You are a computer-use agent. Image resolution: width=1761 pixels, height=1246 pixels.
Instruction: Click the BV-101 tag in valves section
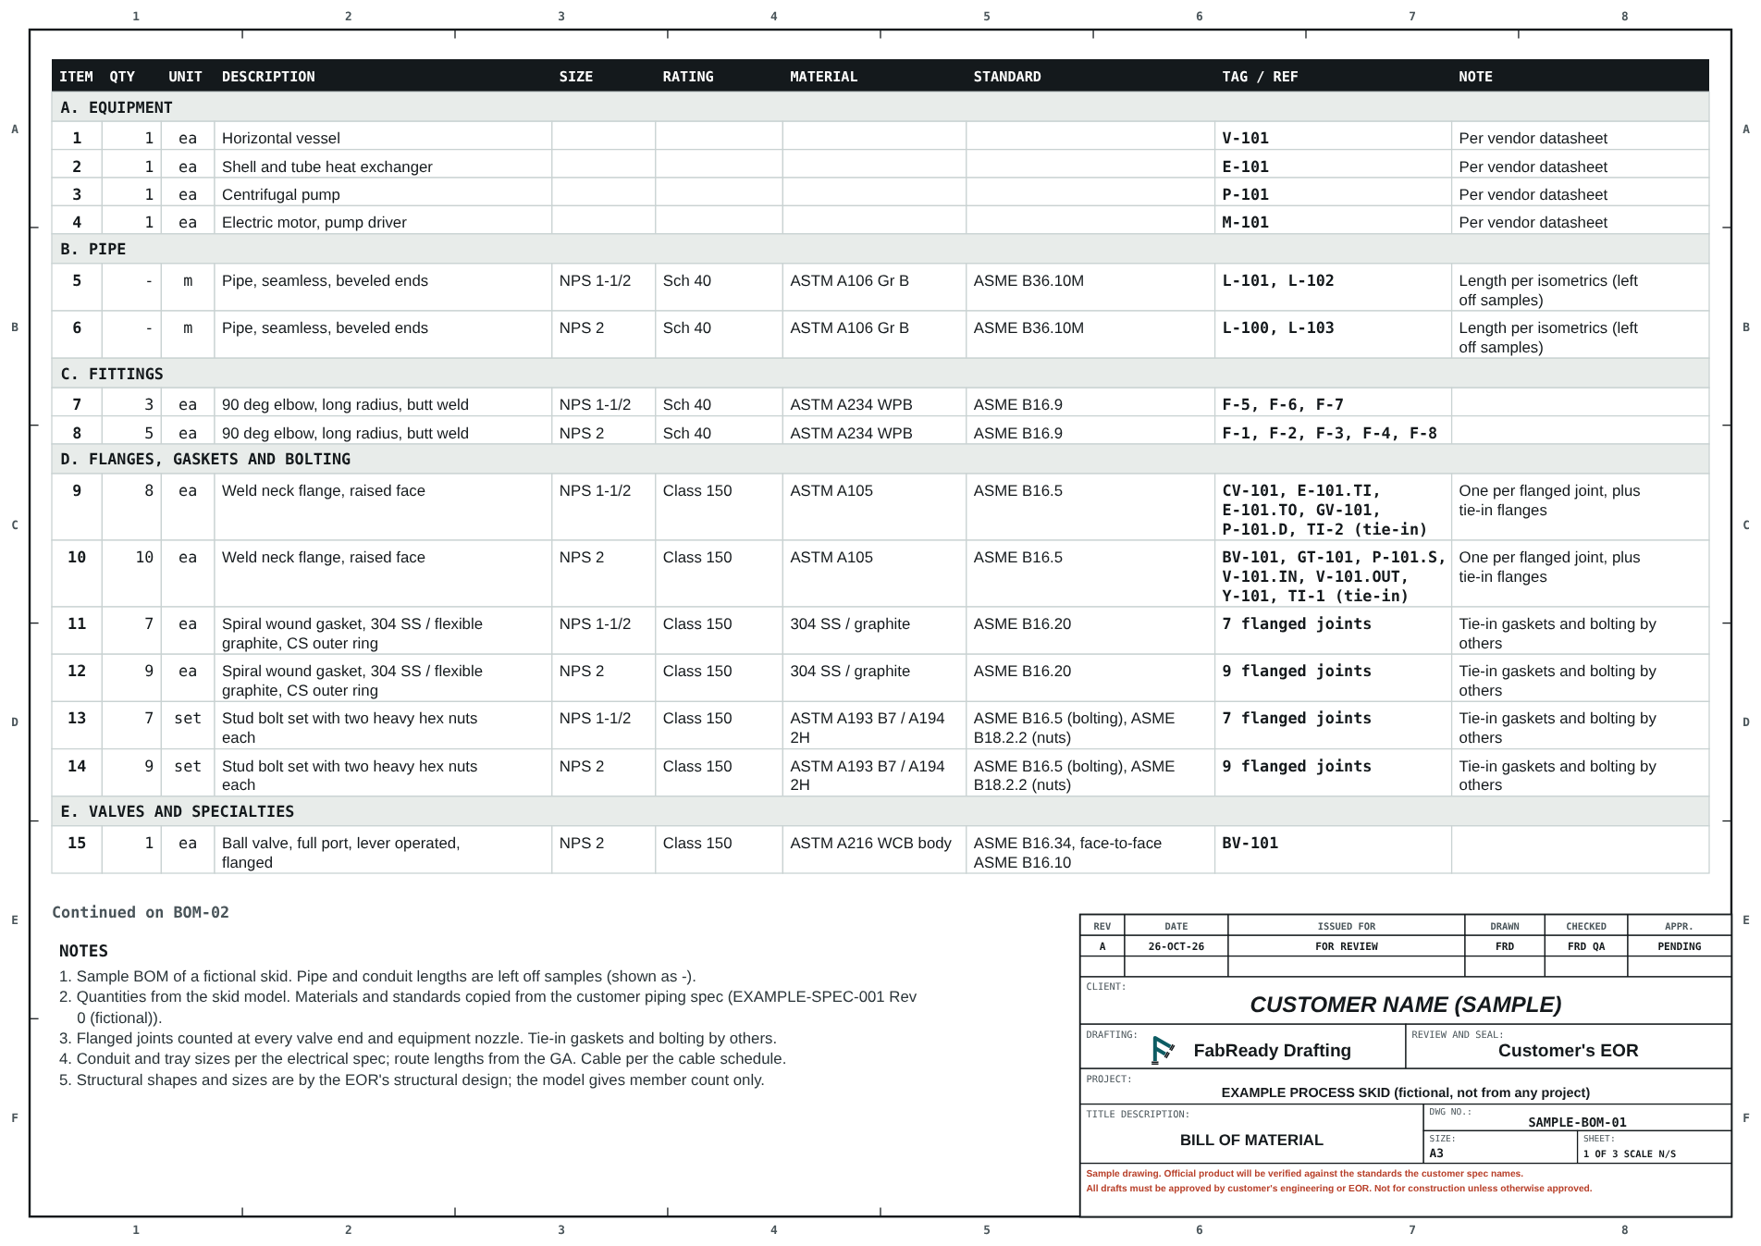pos(1250,843)
